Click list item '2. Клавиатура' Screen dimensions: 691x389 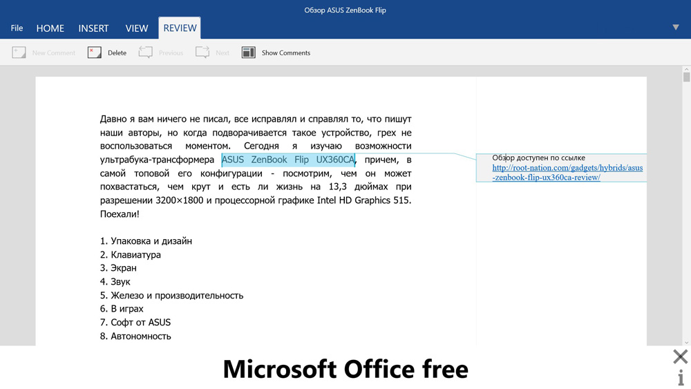point(131,255)
